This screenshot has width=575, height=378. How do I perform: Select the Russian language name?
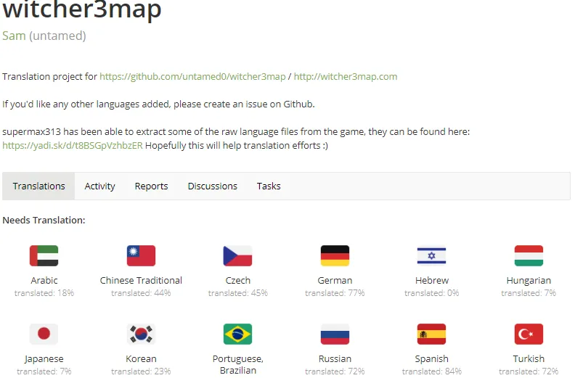click(335, 359)
